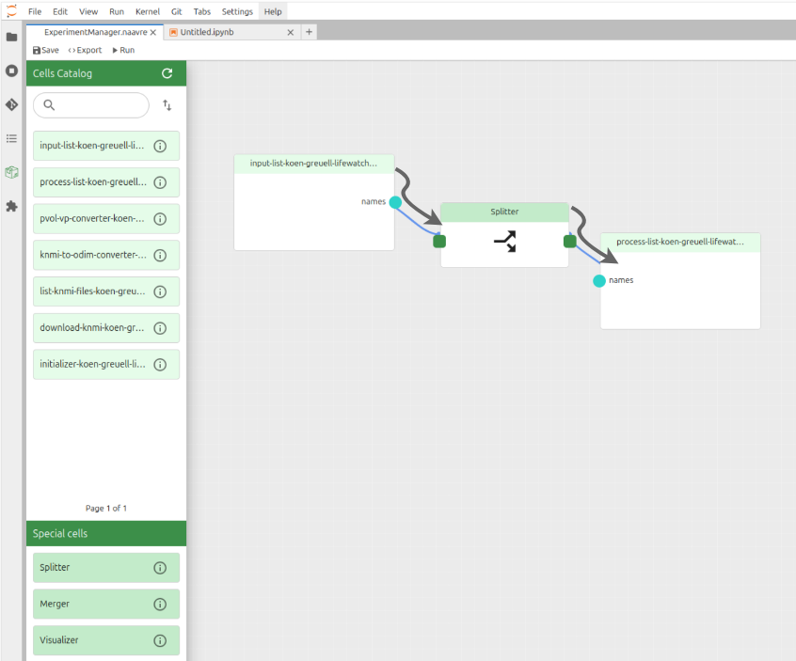Click the Cells Catalog header title

[62, 73]
